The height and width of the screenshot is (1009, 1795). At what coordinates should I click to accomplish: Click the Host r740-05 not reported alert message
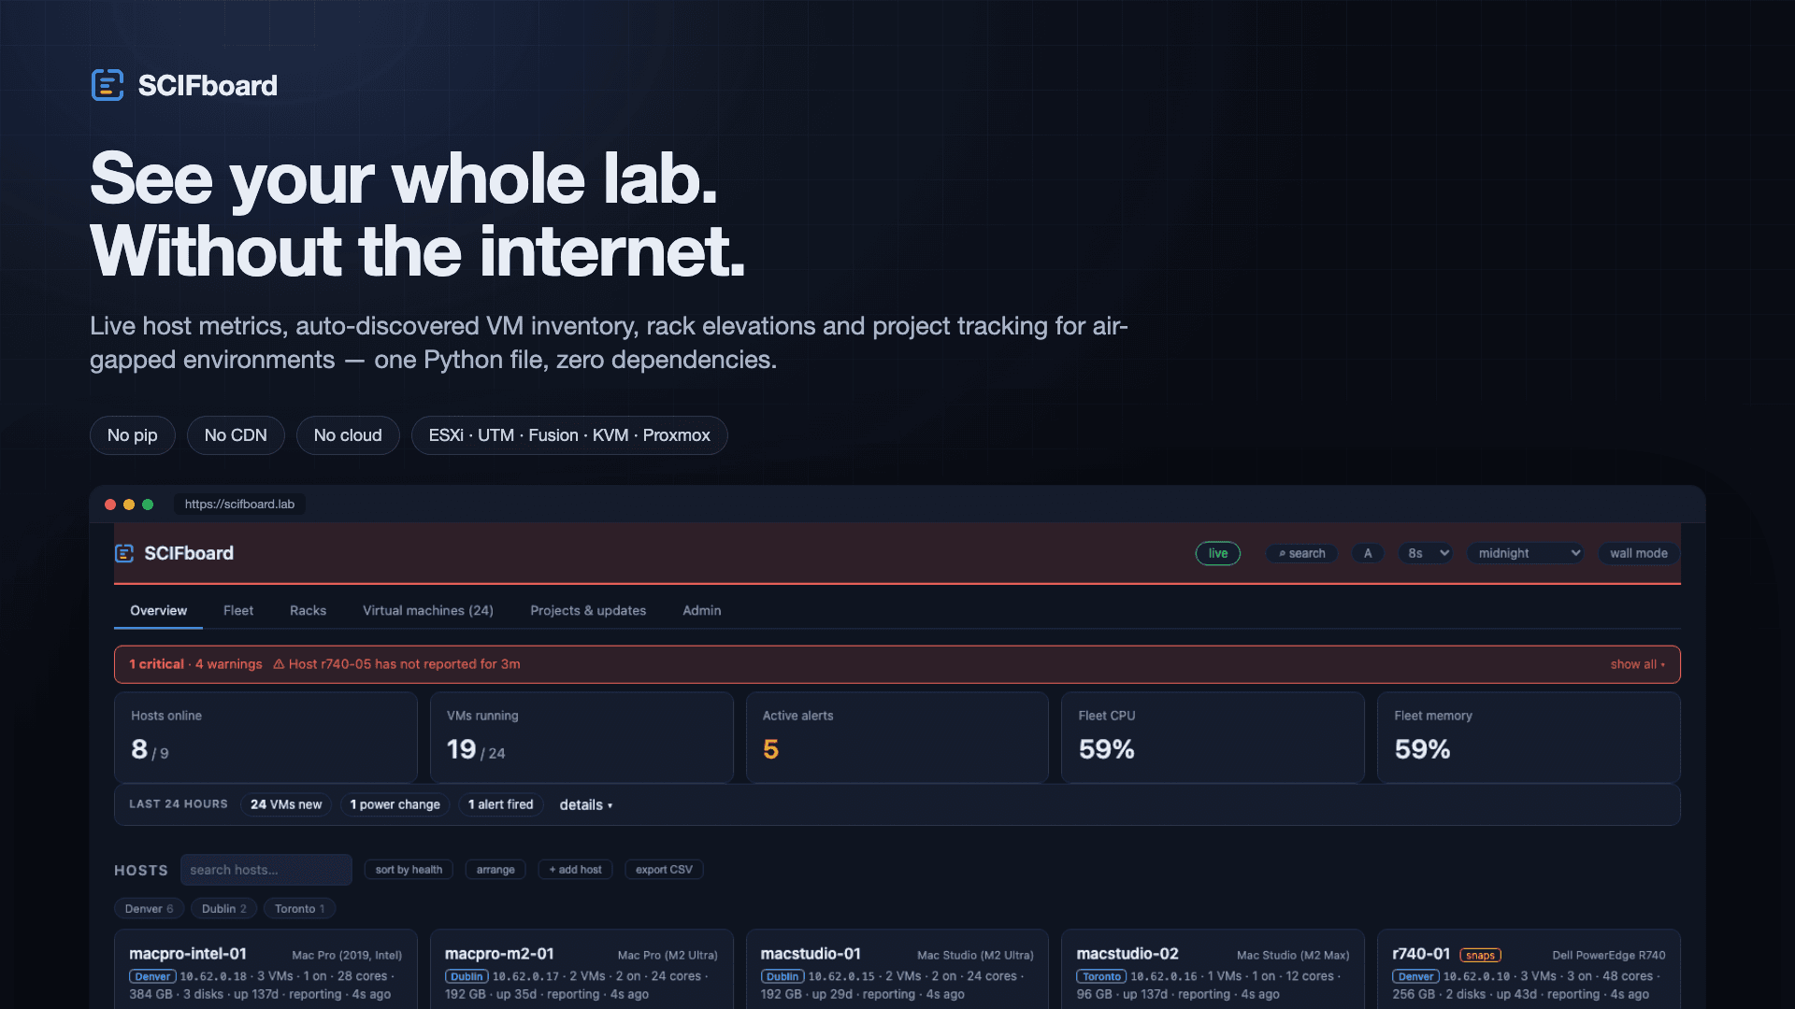point(405,664)
